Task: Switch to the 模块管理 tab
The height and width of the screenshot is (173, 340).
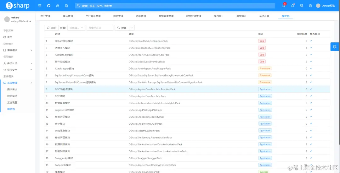Action: tap(118, 16)
